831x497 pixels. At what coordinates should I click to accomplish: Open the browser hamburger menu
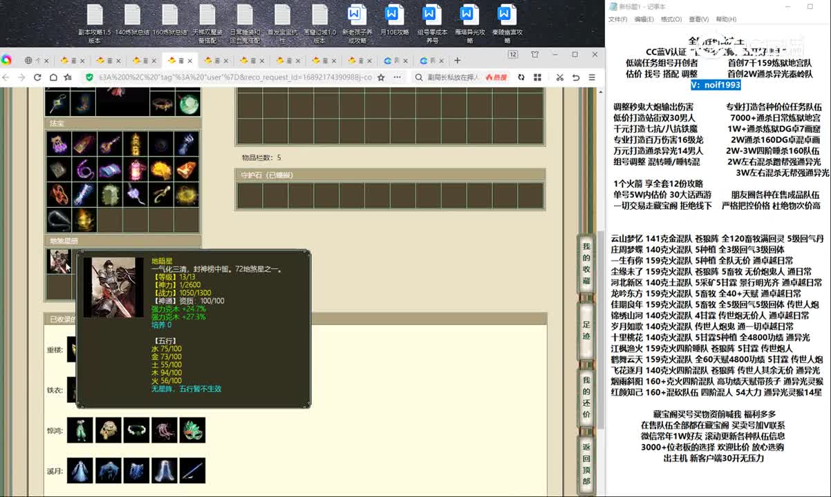[592, 78]
